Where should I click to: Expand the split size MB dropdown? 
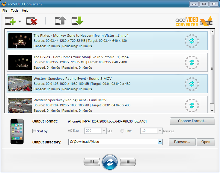tap(104, 131)
